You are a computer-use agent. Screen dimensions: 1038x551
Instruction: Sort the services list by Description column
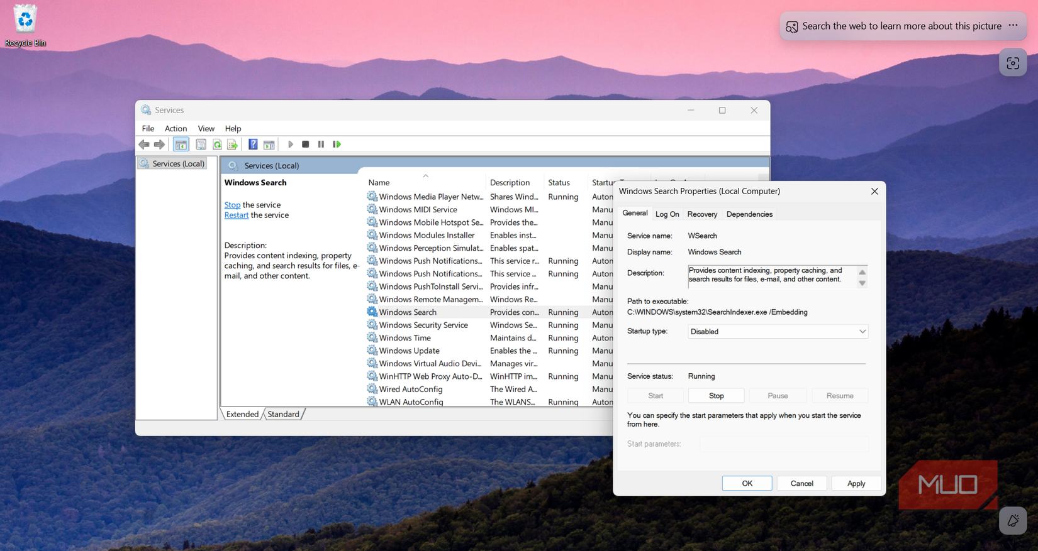515,182
